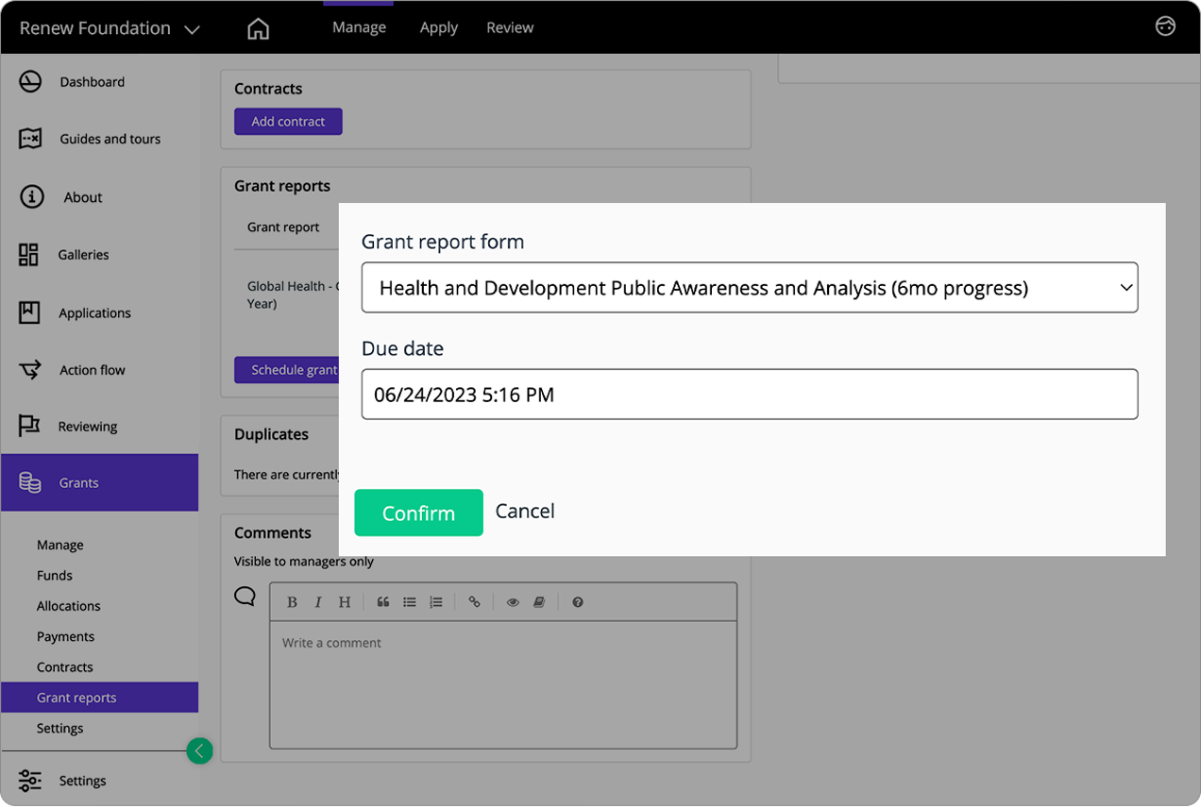Switch to the Apply tab
Screen dimensions: 1201x808
click(438, 27)
